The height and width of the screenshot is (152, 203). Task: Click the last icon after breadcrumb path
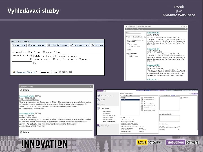pyautogui.click(x=70, y=72)
